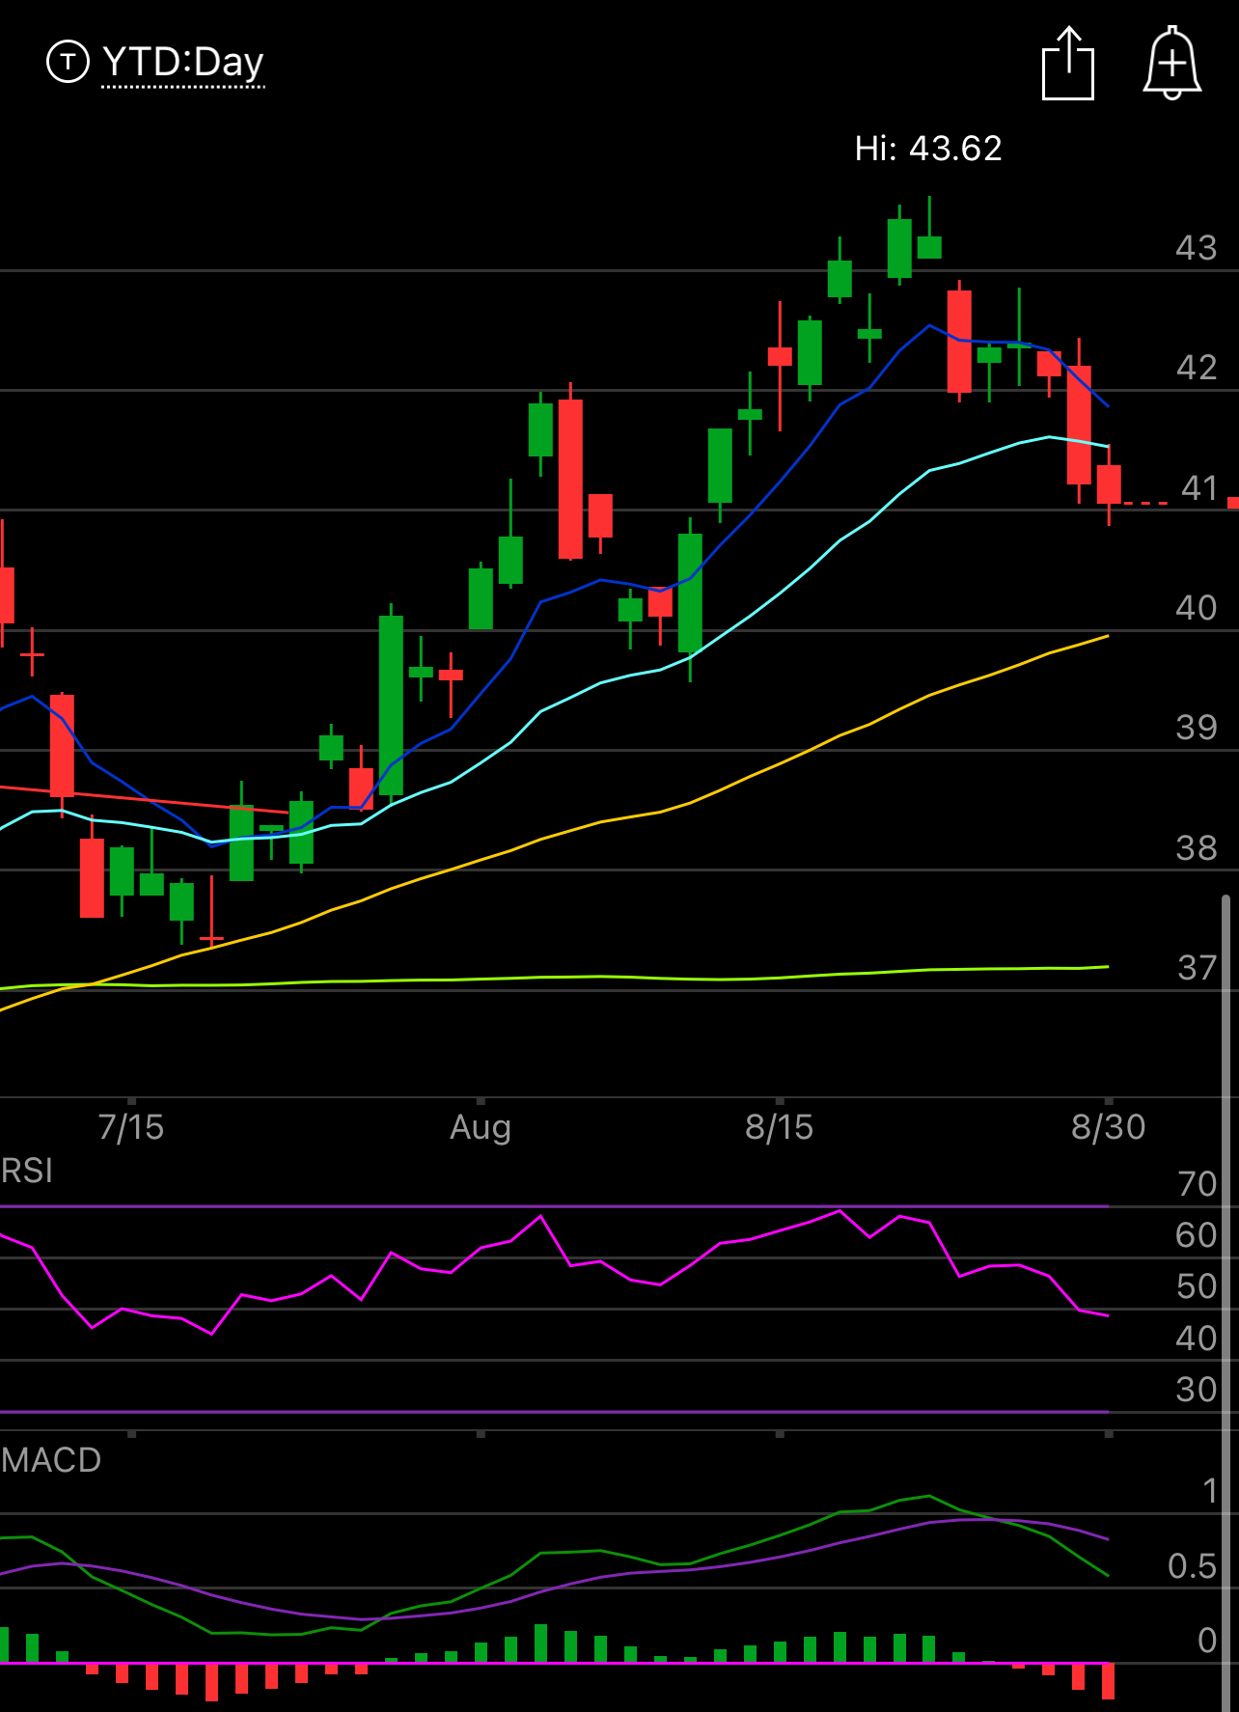Tap the 39 price axis label
This screenshot has height=1712, width=1239.
pos(1197,728)
